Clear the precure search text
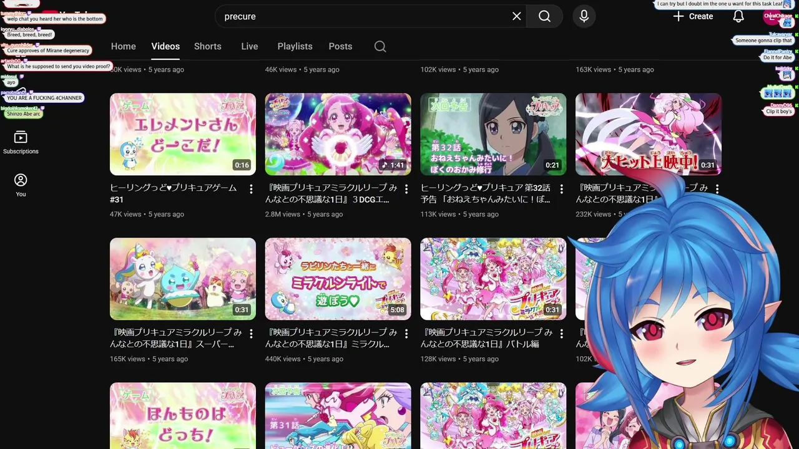 point(516,16)
